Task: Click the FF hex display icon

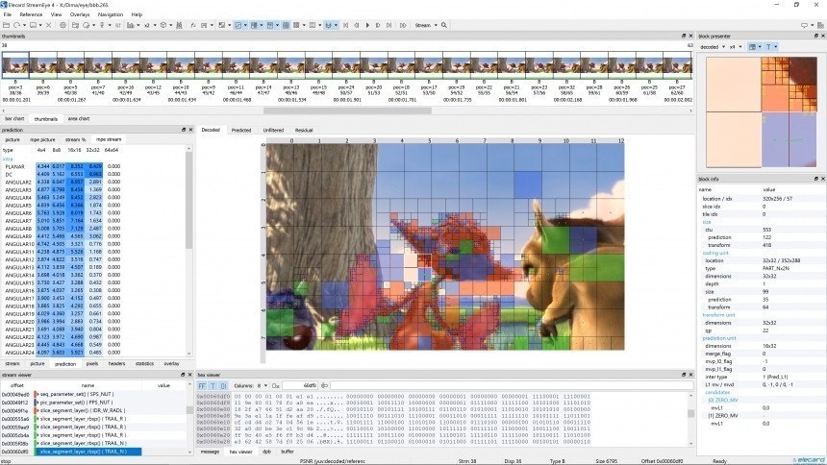Action: tap(202, 384)
